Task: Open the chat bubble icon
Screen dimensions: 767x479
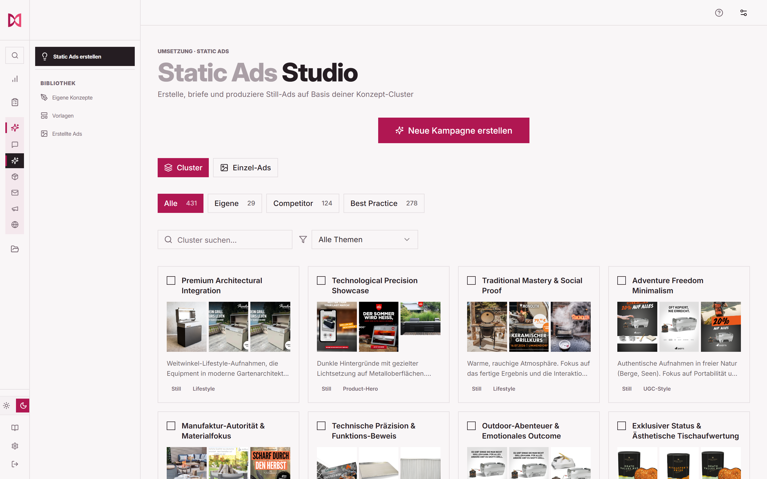Action: [x=15, y=145]
